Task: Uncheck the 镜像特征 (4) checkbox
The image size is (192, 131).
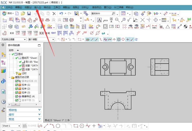Action: point(17,96)
